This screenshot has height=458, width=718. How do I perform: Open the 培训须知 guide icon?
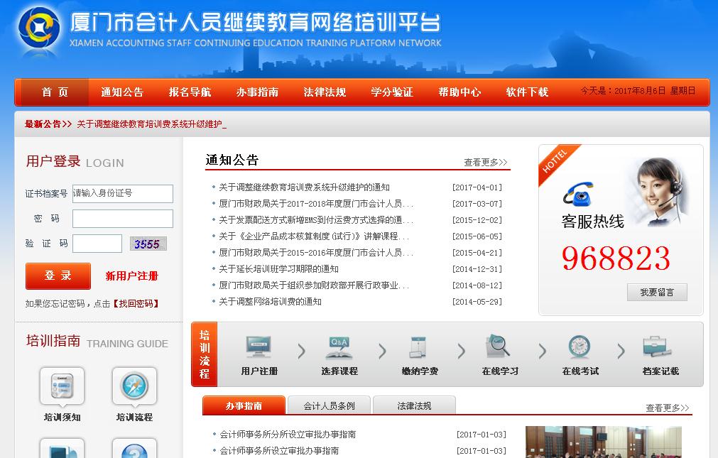coord(62,387)
